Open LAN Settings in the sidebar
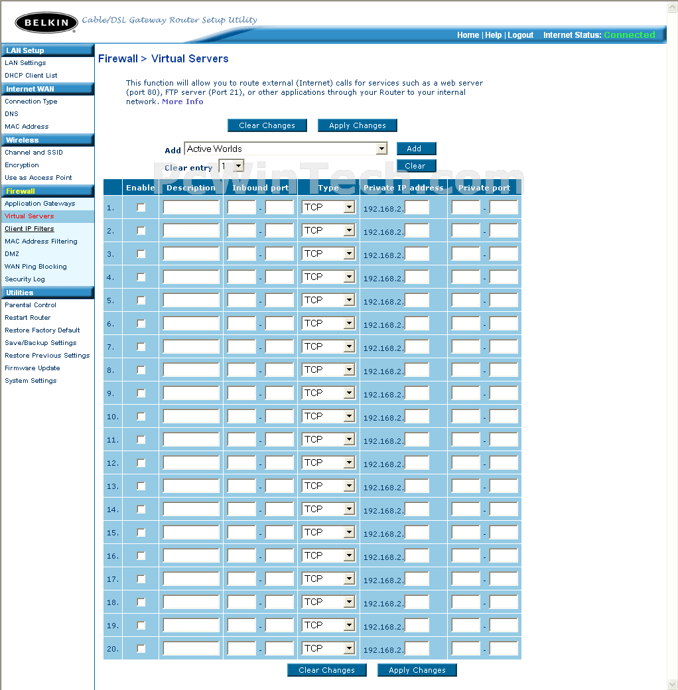Image resolution: width=678 pixels, height=690 pixels. 25,63
